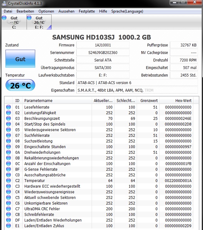203x230 pixels.
Task: Click the Schnittstelle field Serial ATA
Action: click(x=103, y=60)
